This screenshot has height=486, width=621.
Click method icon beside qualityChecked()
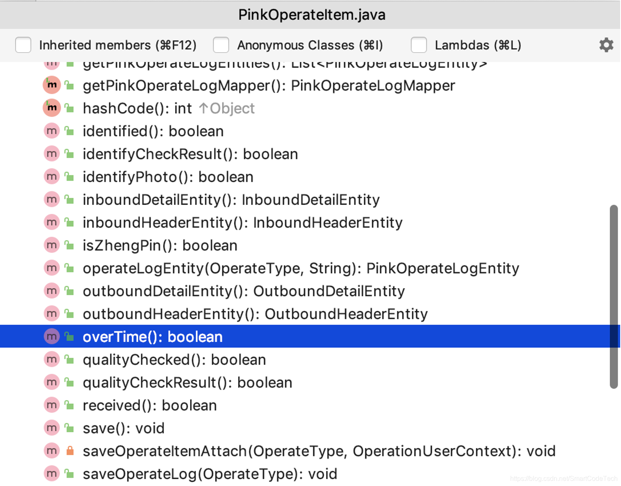click(x=52, y=360)
